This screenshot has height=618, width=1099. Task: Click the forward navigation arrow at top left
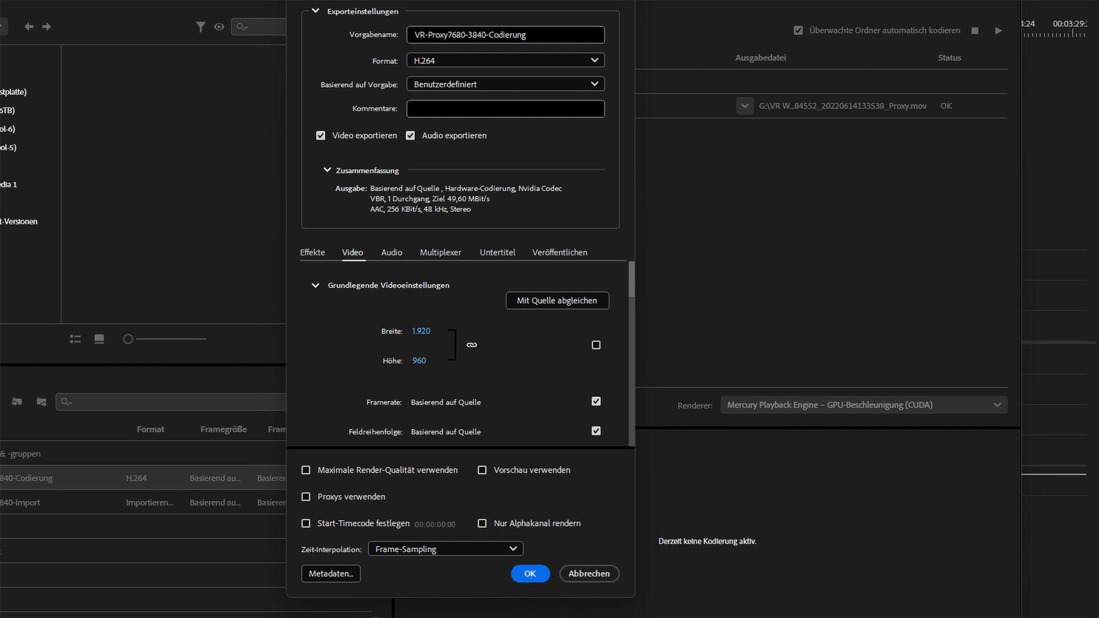(47, 27)
